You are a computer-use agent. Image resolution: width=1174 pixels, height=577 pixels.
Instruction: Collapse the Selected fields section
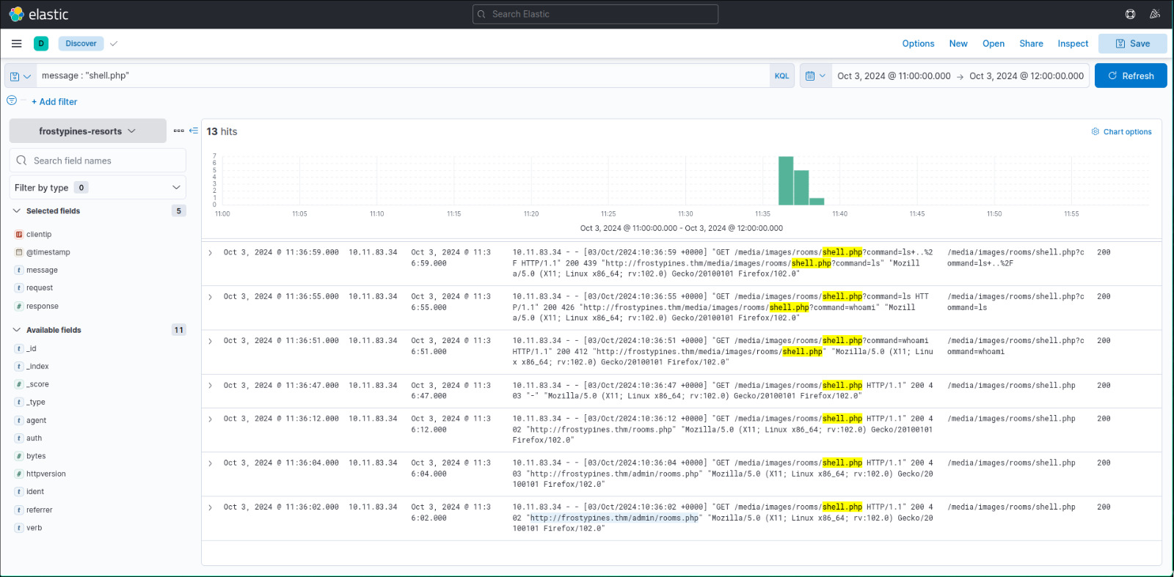tap(17, 210)
